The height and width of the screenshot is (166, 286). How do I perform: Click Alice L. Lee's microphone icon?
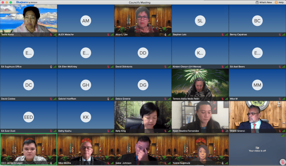pos(165,34)
